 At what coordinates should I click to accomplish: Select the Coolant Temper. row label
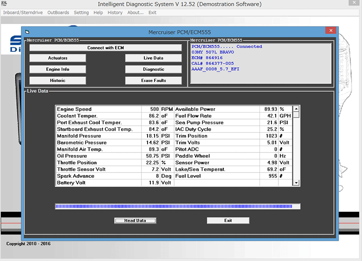[x=77, y=116]
